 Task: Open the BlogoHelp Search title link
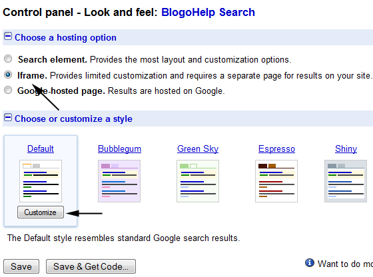[x=208, y=13]
